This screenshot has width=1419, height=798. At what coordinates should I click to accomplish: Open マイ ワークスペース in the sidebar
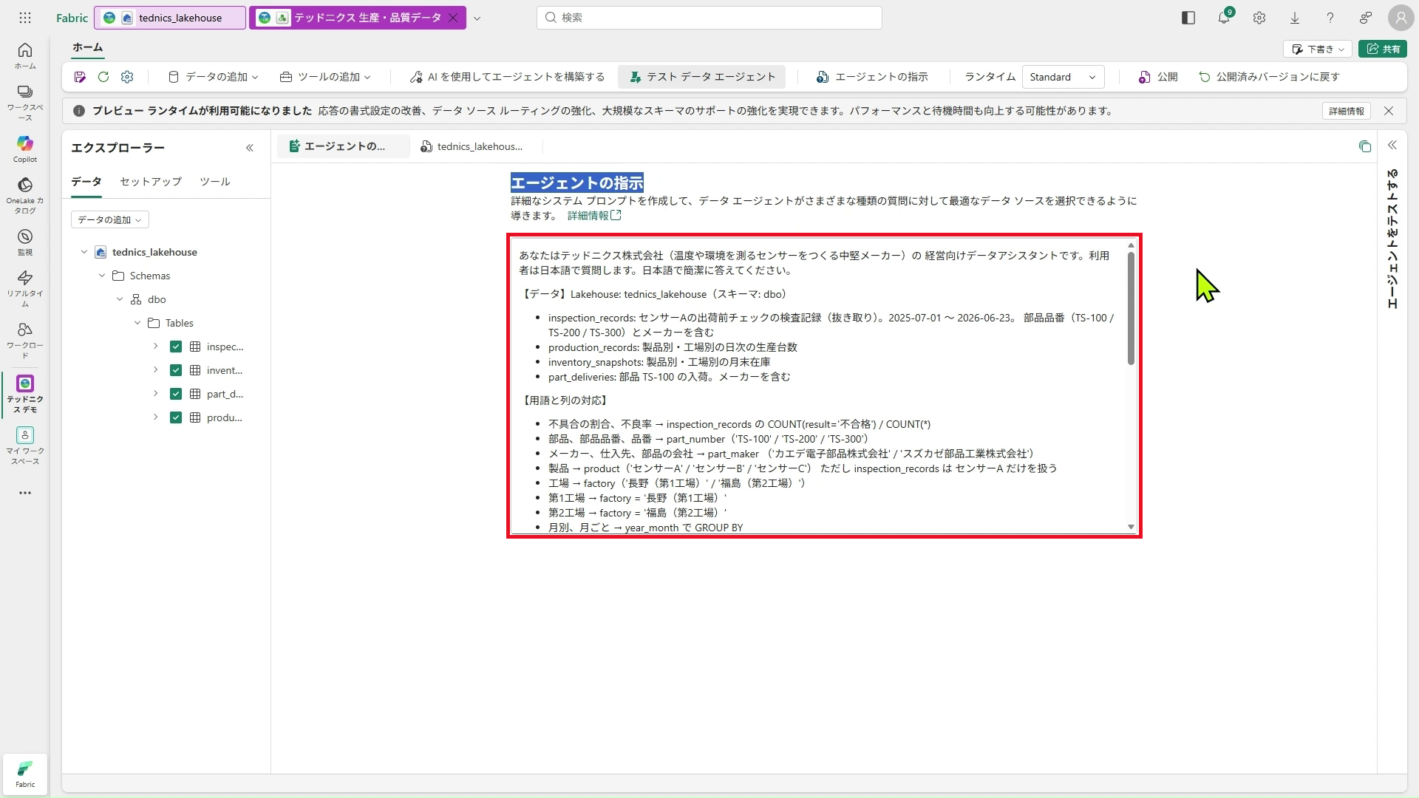(25, 446)
